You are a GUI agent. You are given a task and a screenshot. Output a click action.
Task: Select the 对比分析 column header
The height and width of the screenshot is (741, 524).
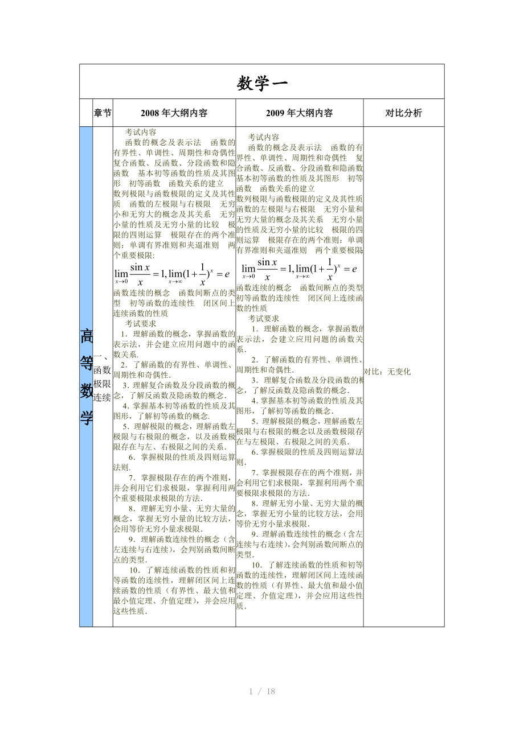point(403,113)
